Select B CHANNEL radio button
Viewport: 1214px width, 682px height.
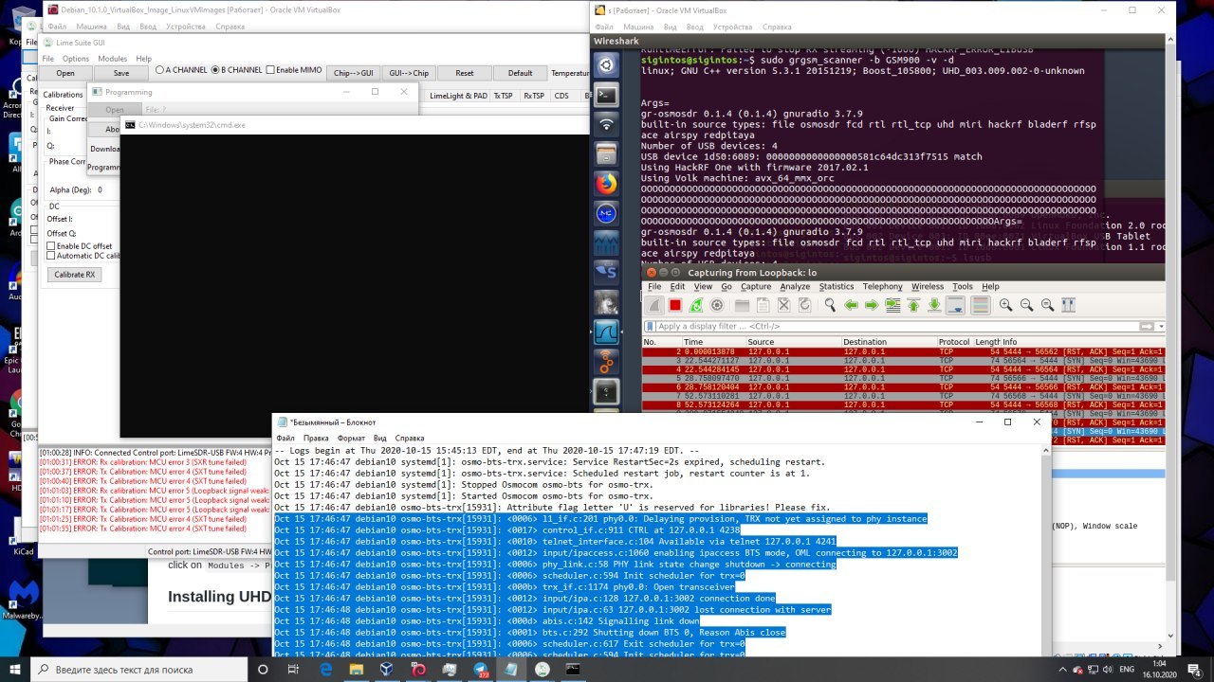215,70
